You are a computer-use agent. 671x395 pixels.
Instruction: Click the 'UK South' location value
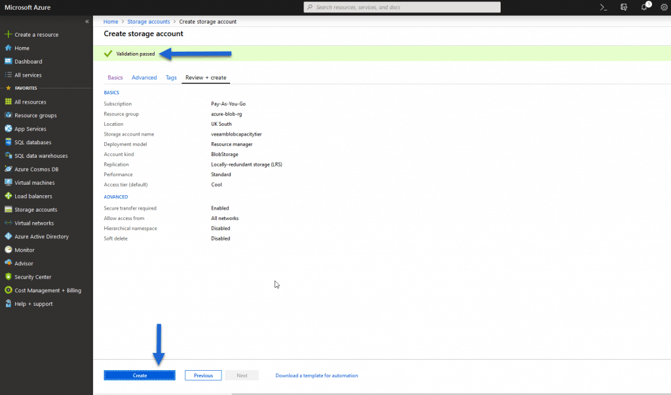221,124
